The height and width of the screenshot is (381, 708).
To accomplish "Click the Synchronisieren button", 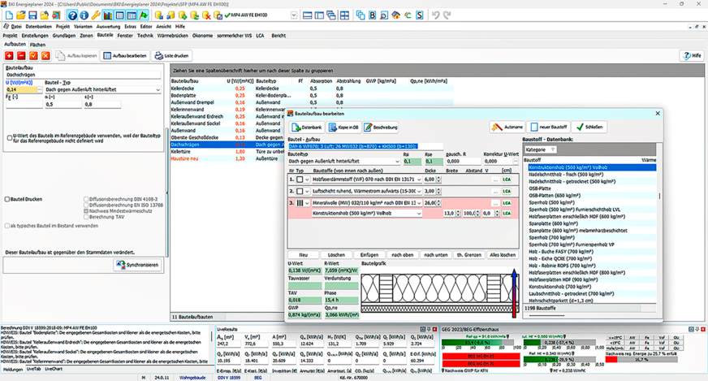I will tap(136, 265).
